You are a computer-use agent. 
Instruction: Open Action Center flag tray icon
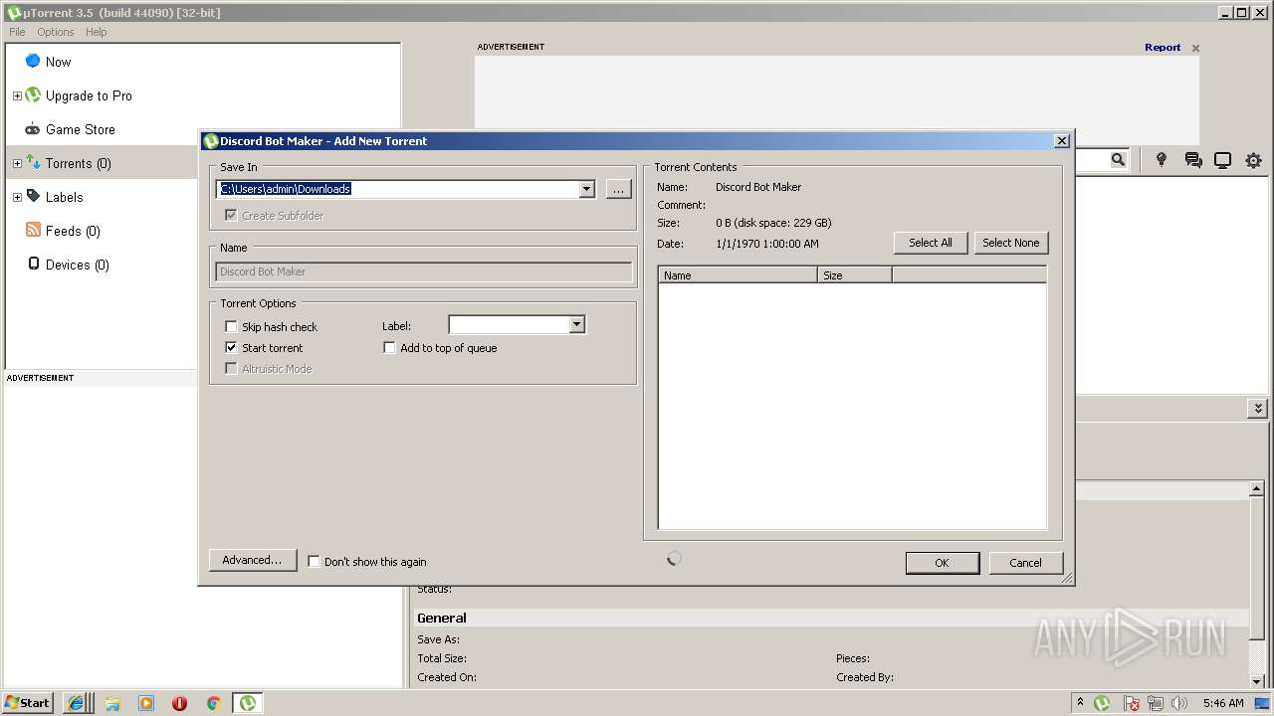tap(1132, 703)
